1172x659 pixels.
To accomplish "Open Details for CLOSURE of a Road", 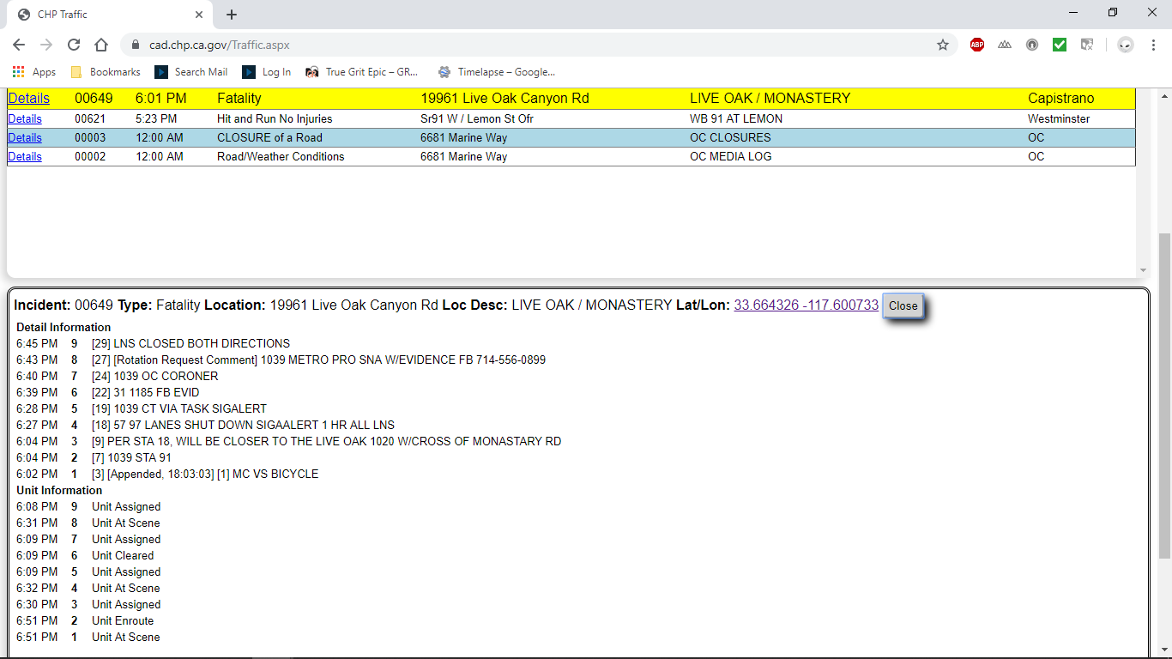I will tap(25, 137).
